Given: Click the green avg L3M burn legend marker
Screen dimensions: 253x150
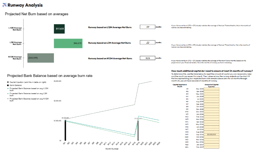Looking at the screenshot, I should 8,93.
